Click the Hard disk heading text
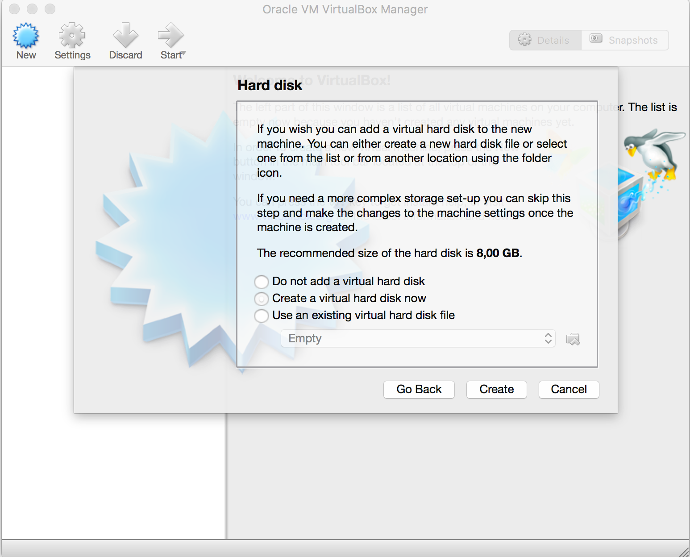 click(270, 85)
